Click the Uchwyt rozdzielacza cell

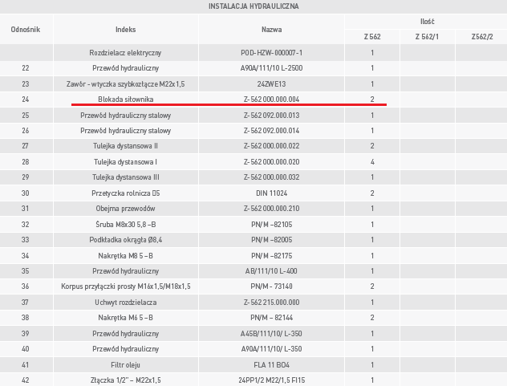(125, 303)
